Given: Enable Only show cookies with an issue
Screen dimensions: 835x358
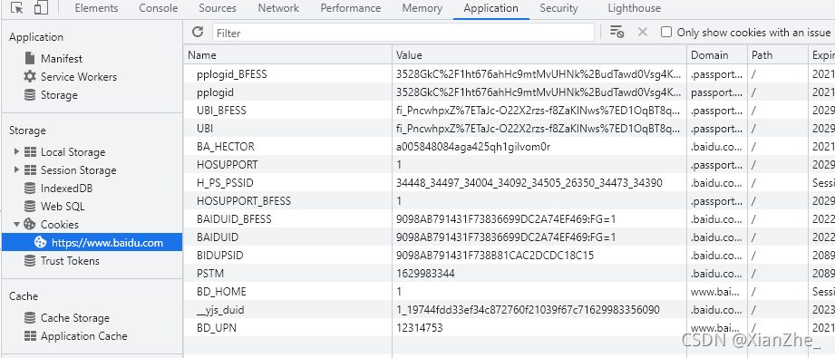Looking at the screenshot, I should point(666,32).
